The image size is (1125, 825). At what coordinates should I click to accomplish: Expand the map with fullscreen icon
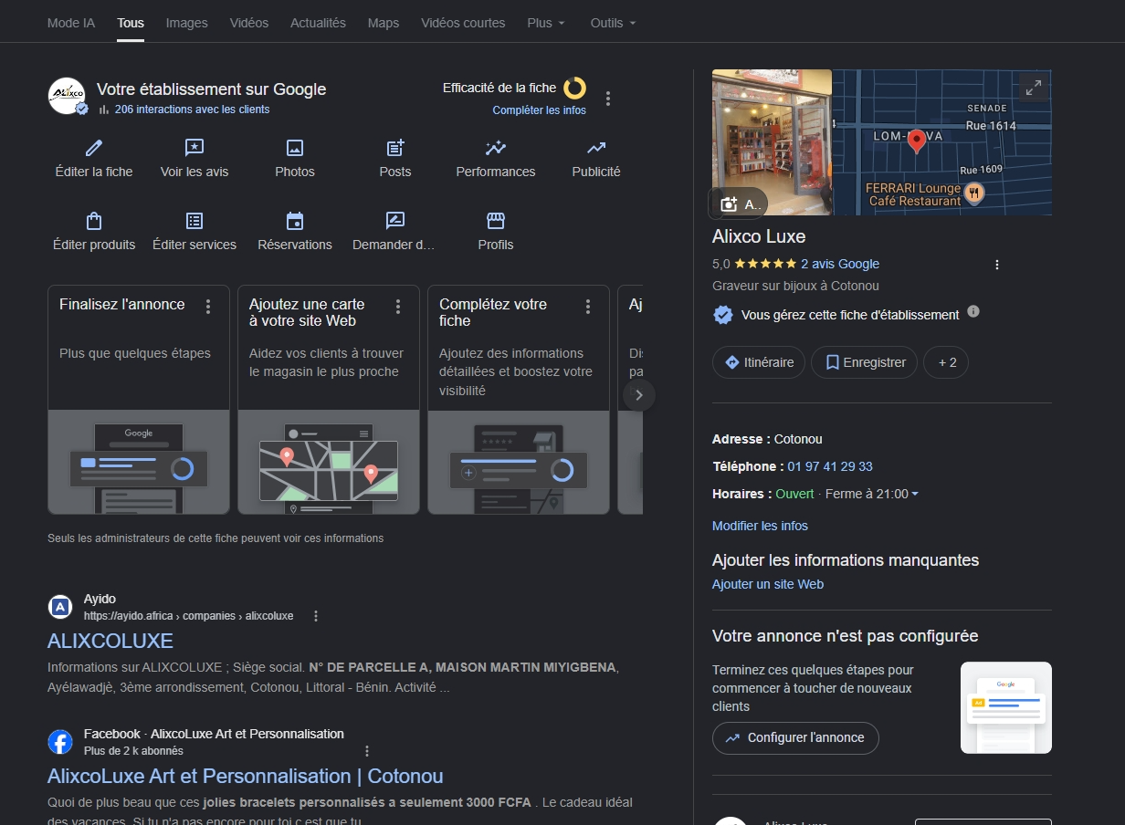click(x=1034, y=88)
